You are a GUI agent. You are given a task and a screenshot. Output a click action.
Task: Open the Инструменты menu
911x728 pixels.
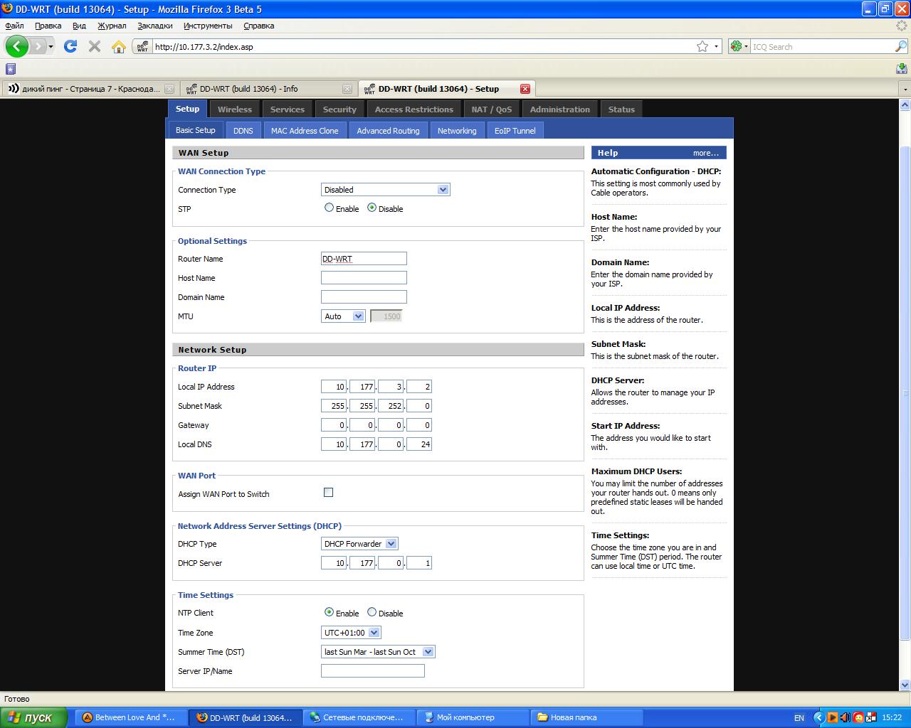click(x=208, y=26)
